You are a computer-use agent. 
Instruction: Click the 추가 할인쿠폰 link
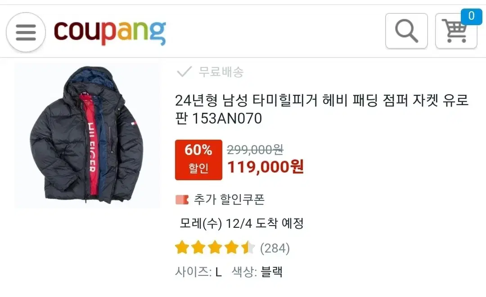[229, 199]
